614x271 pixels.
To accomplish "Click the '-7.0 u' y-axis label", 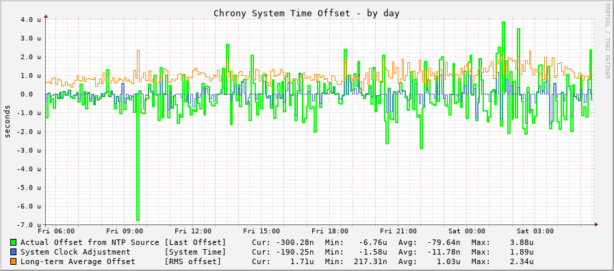I will tap(29, 224).
